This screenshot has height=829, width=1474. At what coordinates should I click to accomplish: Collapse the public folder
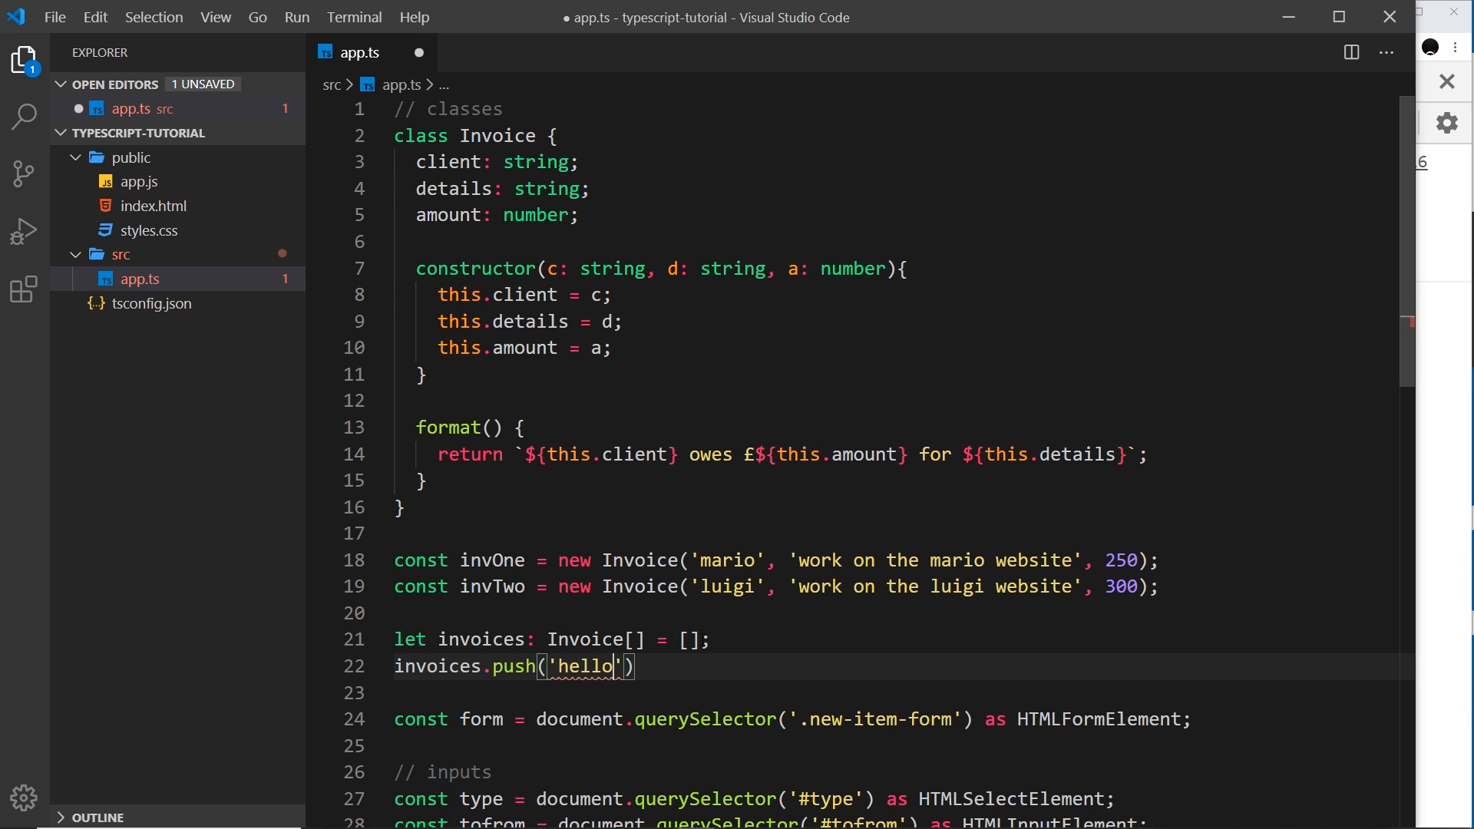[75, 157]
